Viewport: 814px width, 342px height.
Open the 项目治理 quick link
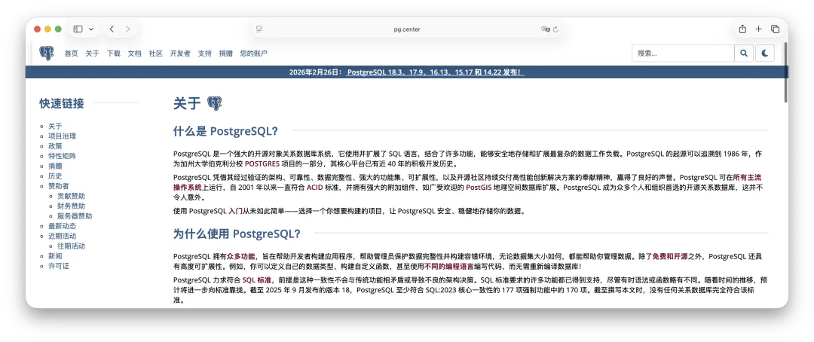[x=62, y=136]
